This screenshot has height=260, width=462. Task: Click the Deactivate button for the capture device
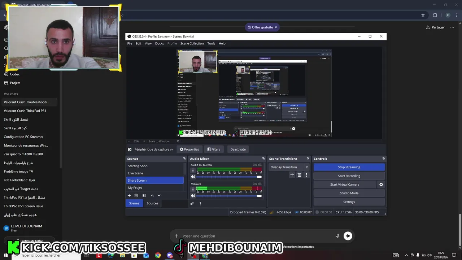238,149
